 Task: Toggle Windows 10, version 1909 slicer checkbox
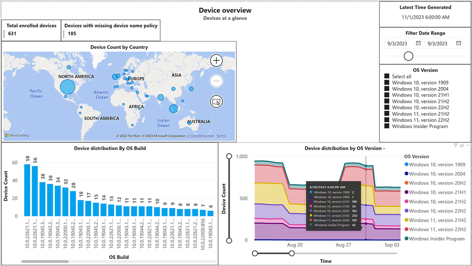(x=387, y=83)
